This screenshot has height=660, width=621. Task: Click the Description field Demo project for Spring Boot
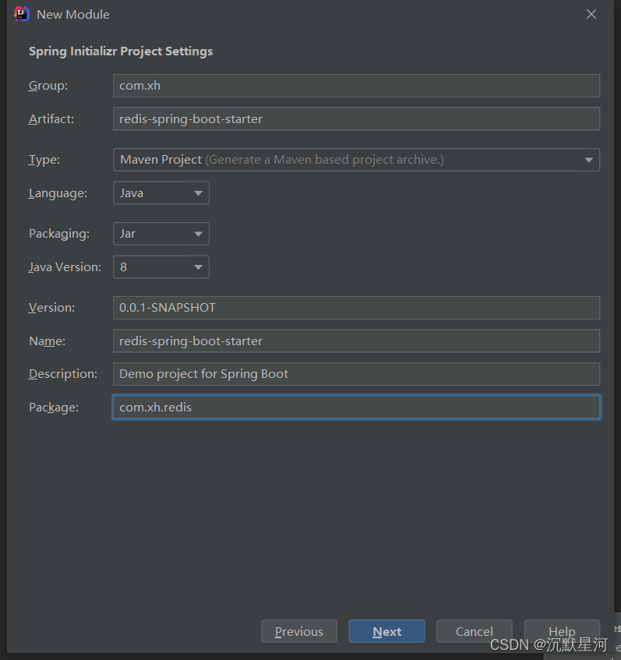pyautogui.click(x=356, y=374)
